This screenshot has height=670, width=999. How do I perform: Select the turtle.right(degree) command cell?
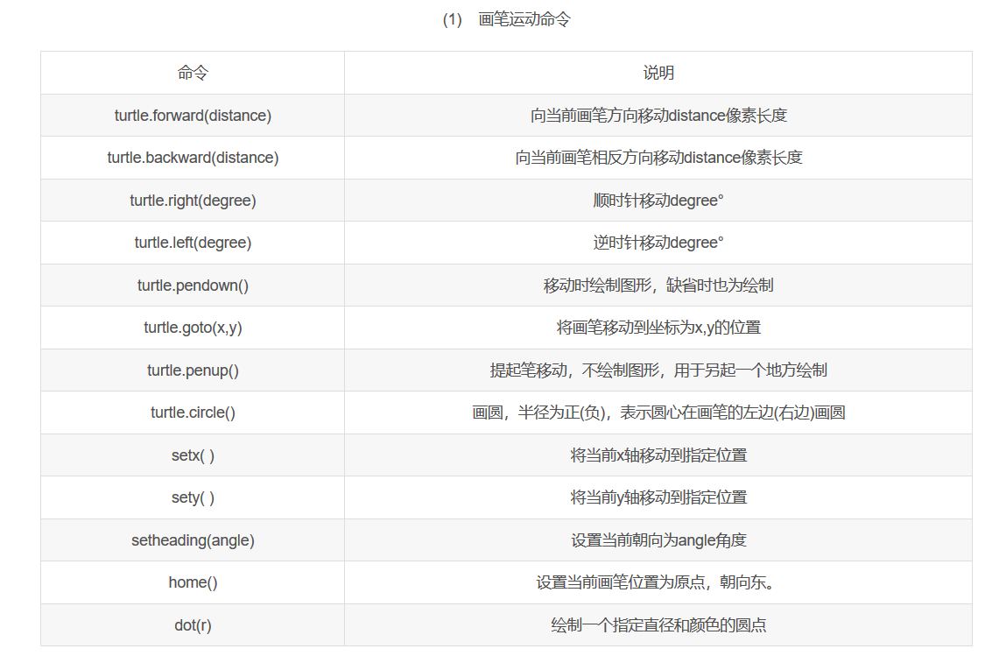coord(193,201)
